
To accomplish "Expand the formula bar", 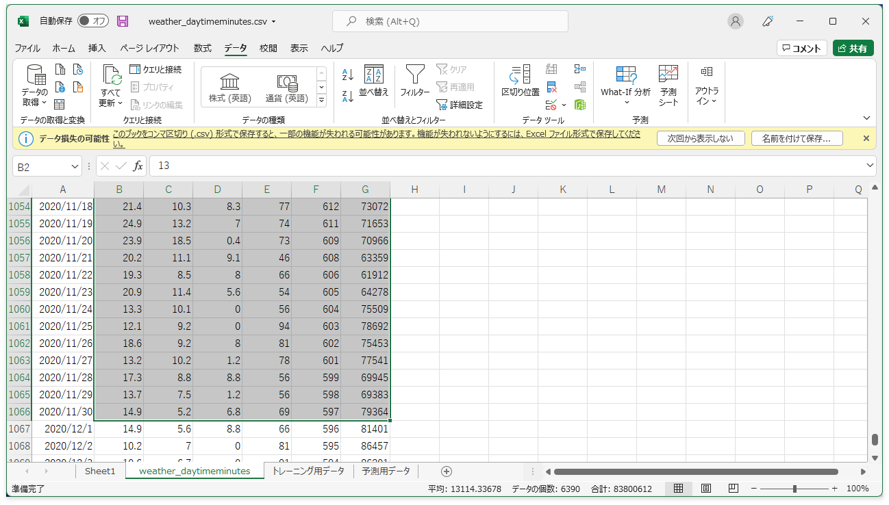I will pos(871,166).
